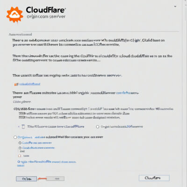187x187 pixels.
Task: Click the small orange icon beside the blue link
Action: coord(16,84)
